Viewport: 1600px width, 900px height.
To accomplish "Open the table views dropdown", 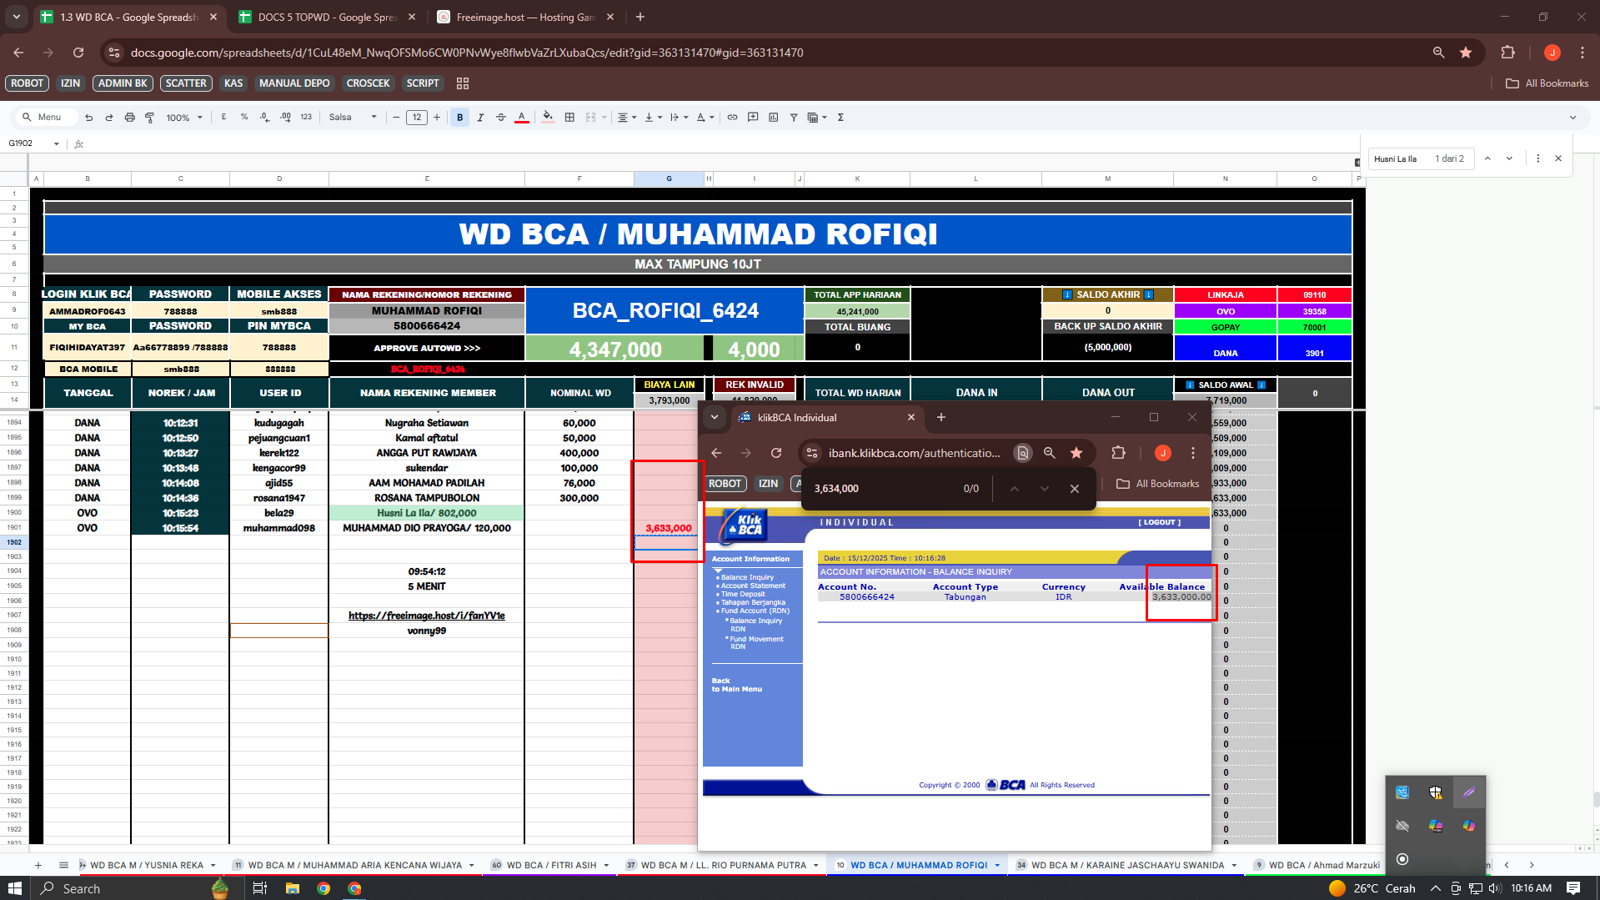I will [817, 118].
